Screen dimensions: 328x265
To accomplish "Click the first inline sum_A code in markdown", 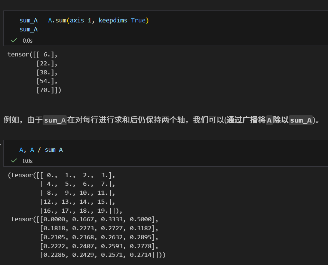I will point(55,120).
